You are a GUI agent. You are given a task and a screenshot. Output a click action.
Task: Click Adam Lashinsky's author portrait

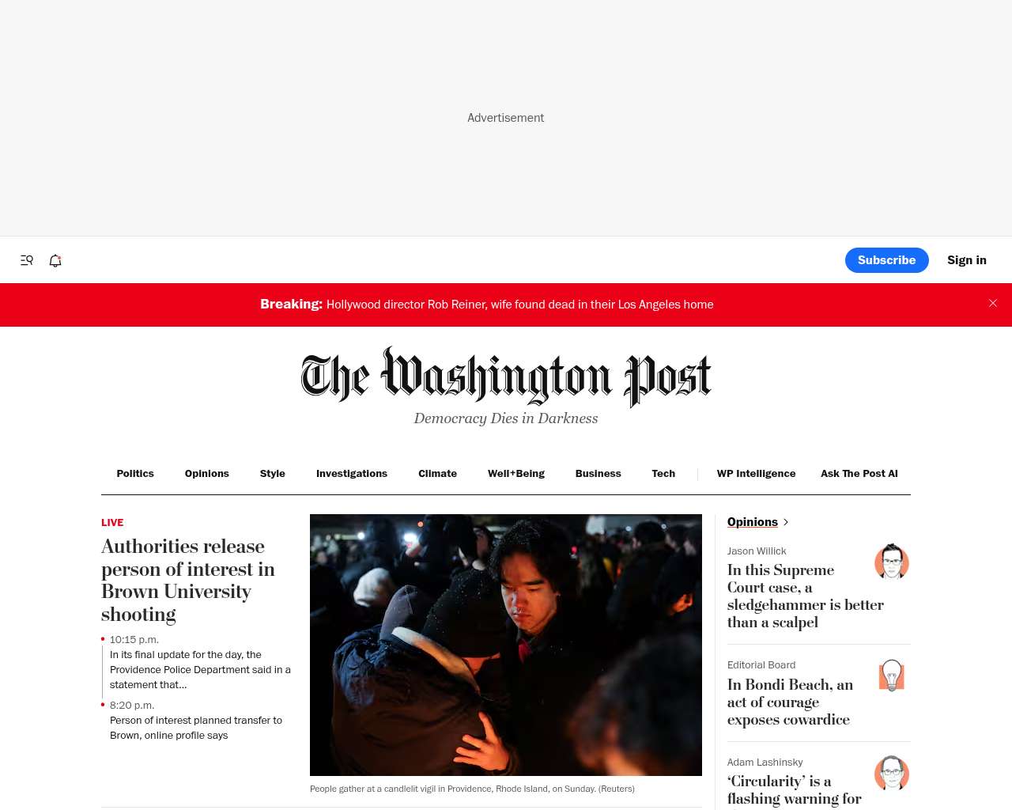pyautogui.click(x=892, y=773)
